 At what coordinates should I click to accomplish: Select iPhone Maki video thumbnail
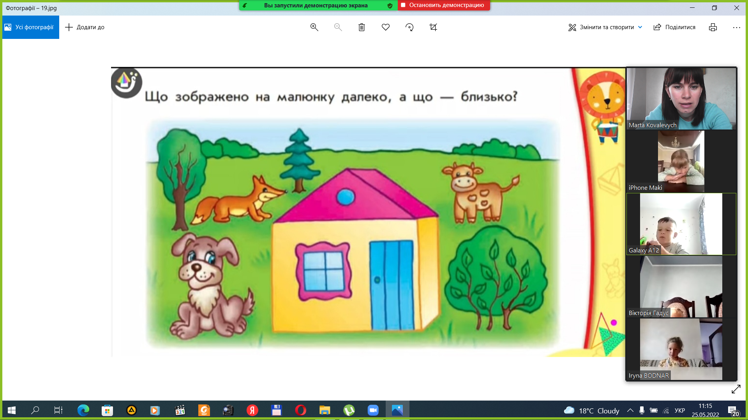click(681, 161)
